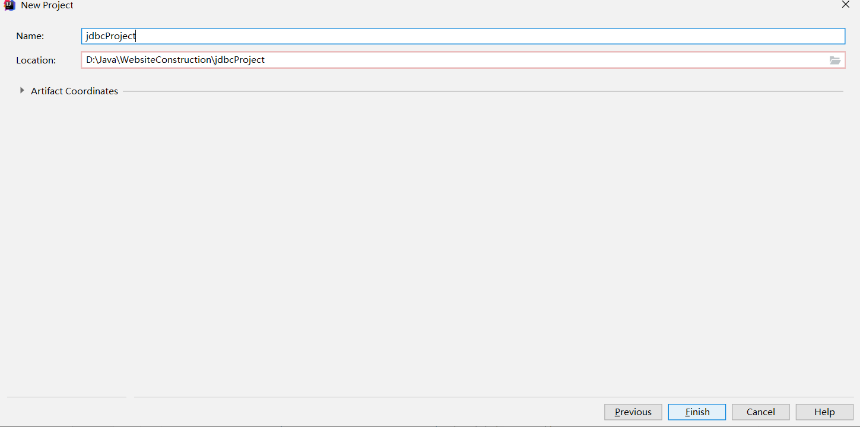Expand the Artifact Coordinates section
Screen dimensions: 860x427
(22, 91)
